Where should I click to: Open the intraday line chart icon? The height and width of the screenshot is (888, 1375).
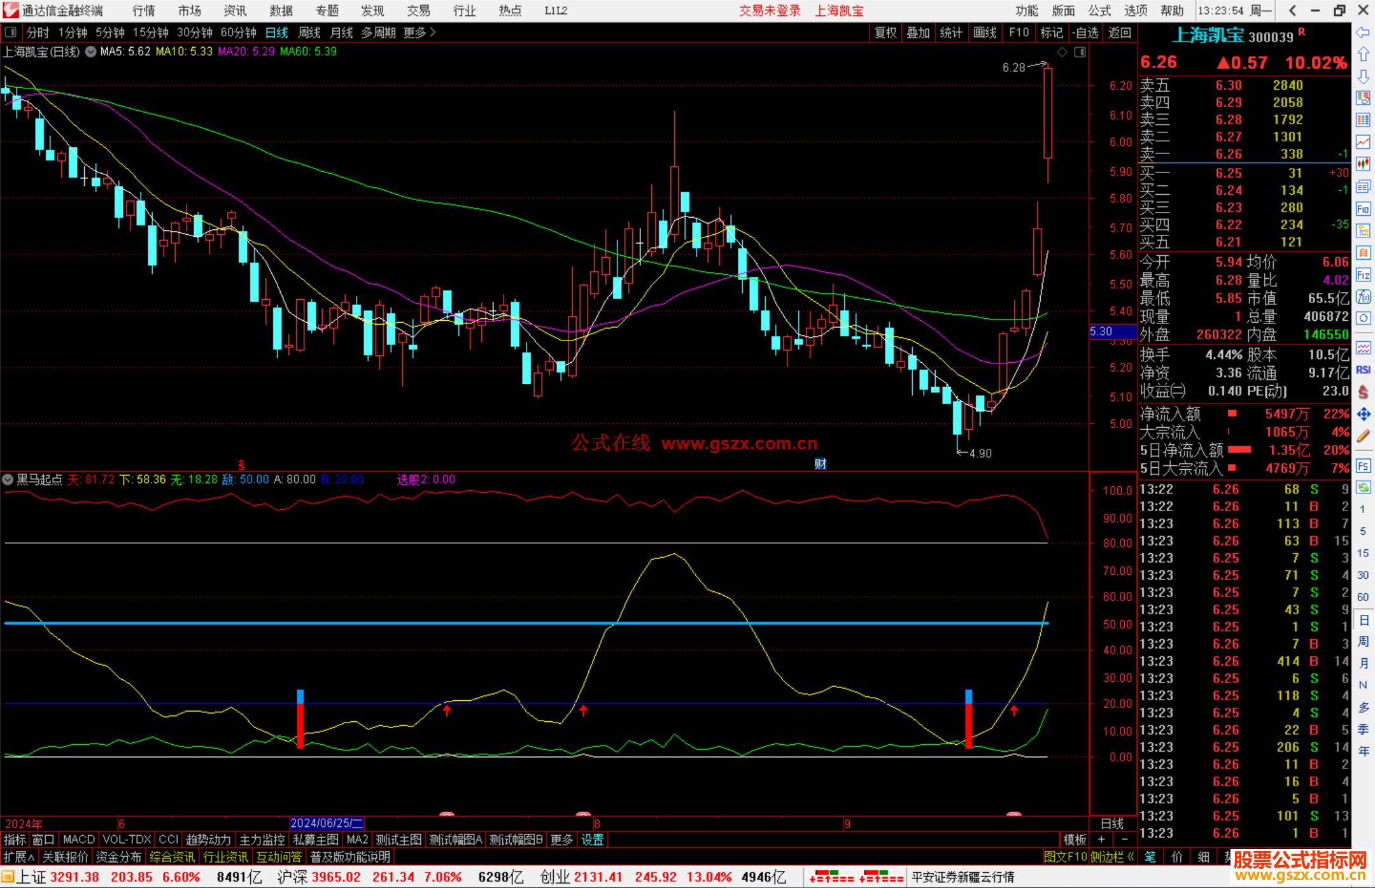(x=1363, y=142)
